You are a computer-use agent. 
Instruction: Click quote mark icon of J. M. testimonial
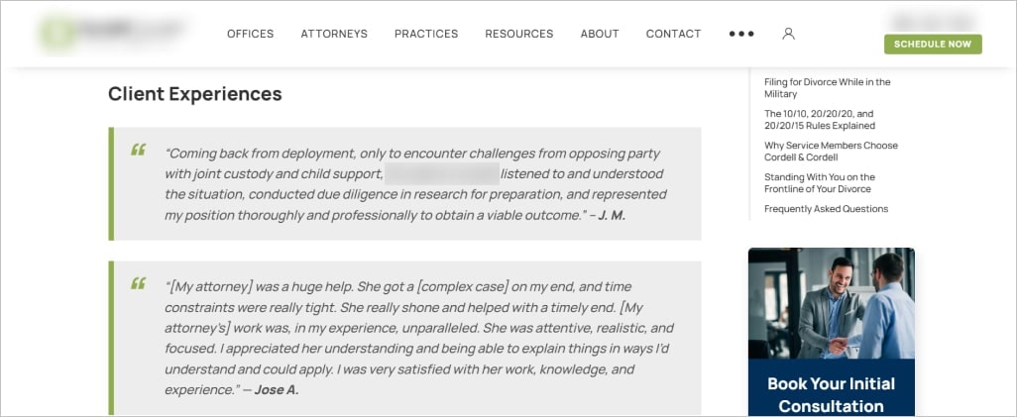click(x=138, y=150)
